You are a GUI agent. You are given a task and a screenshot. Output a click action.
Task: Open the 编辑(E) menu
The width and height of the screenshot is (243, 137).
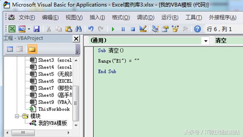50,18
